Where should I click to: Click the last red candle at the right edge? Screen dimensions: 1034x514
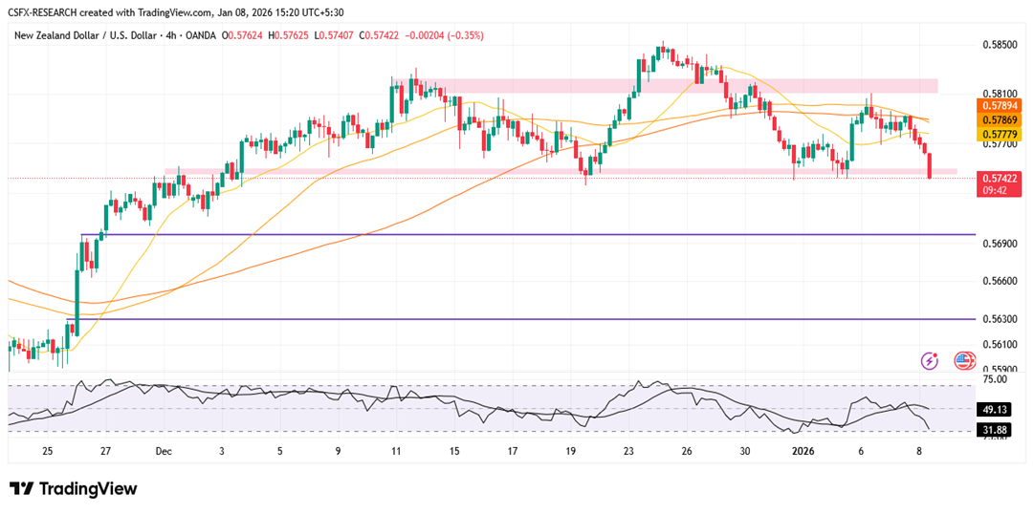(930, 164)
